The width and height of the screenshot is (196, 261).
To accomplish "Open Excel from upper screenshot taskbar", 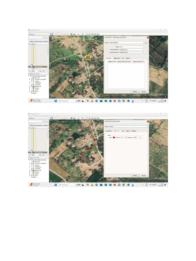I will tap(106, 101).
